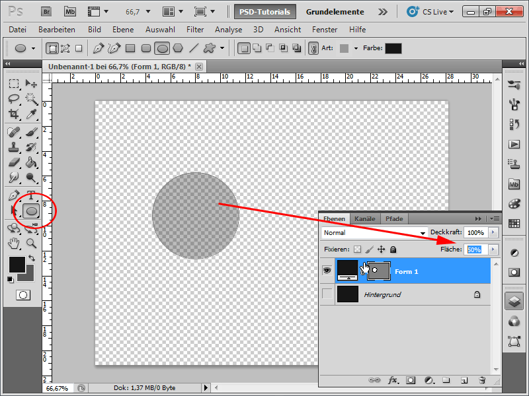Toggle visibility of Form 1 layer
The image size is (529, 396).
coord(327,271)
